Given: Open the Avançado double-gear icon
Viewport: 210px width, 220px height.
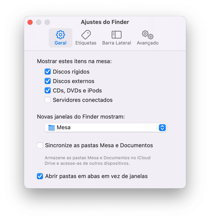Looking at the screenshot, I should click(x=148, y=35).
